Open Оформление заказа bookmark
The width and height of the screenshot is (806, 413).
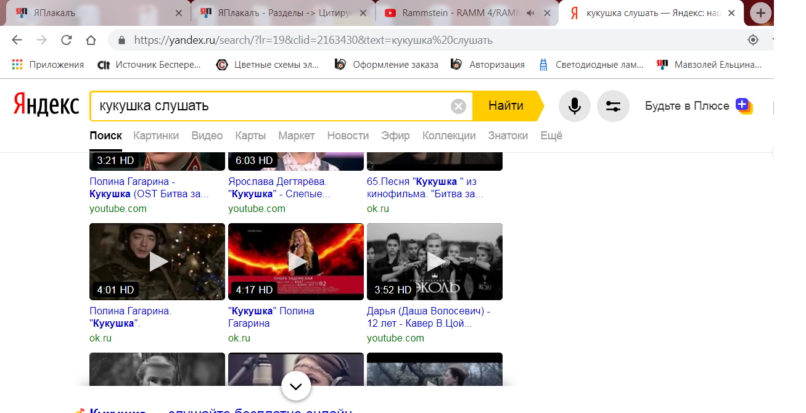pos(387,65)
